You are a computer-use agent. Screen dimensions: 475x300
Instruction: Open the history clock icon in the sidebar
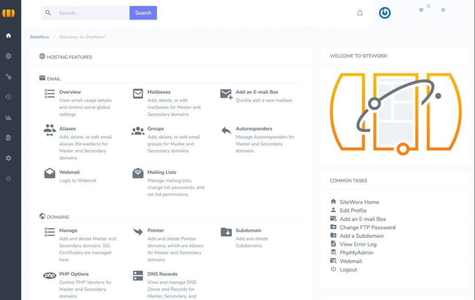click(8, 97)
